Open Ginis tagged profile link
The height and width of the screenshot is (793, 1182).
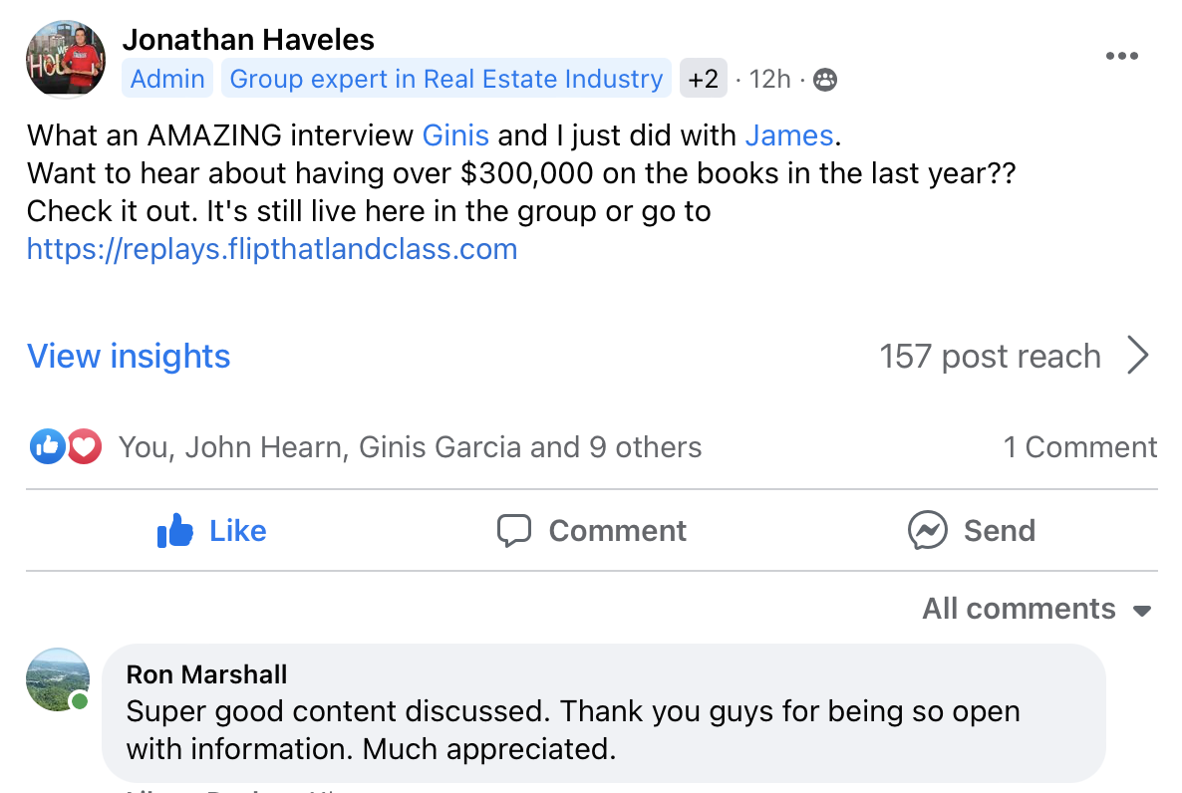point(455,134)
